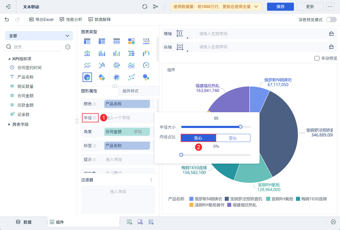Open the data lineage flow icon
Screen dimensions: 340x230
tap(156, 7)
